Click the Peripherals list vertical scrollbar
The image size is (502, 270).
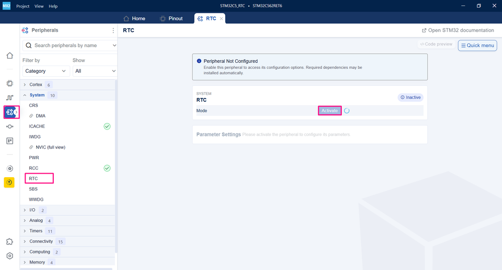116,166
